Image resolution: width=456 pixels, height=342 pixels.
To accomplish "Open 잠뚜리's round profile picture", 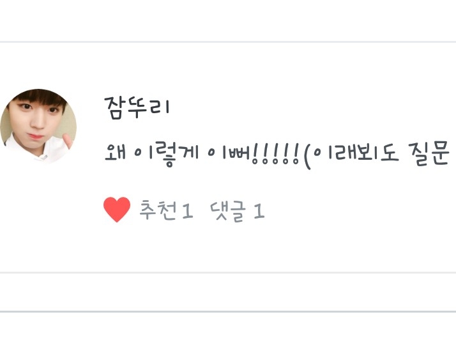I will click(38, 126).
